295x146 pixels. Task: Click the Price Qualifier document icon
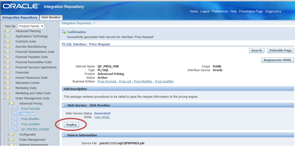15,124
